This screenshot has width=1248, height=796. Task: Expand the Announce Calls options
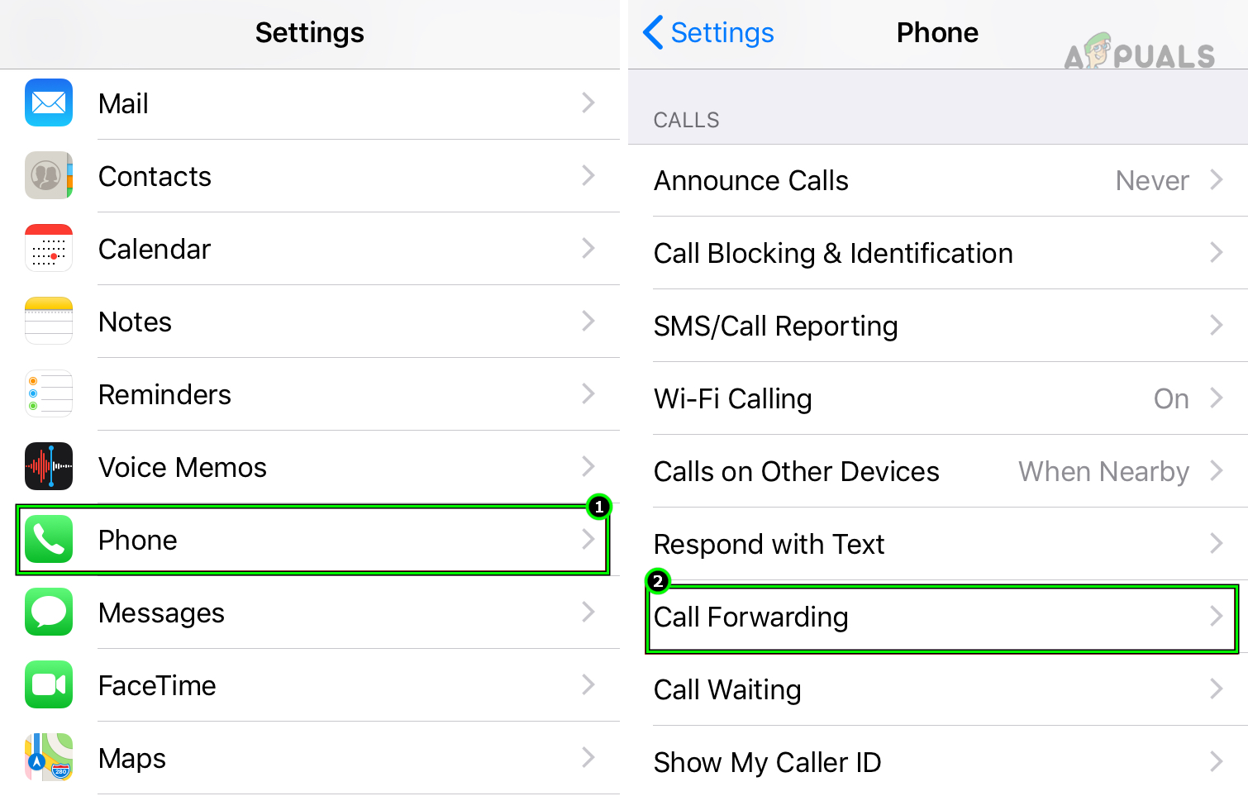click(938, 180)
